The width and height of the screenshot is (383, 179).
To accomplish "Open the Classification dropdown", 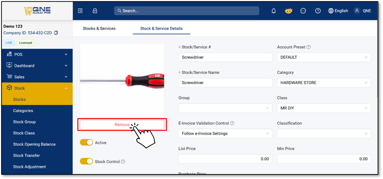I will click(x=324, y=133).
